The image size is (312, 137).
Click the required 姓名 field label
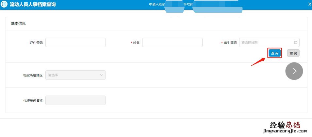(136, 43)
